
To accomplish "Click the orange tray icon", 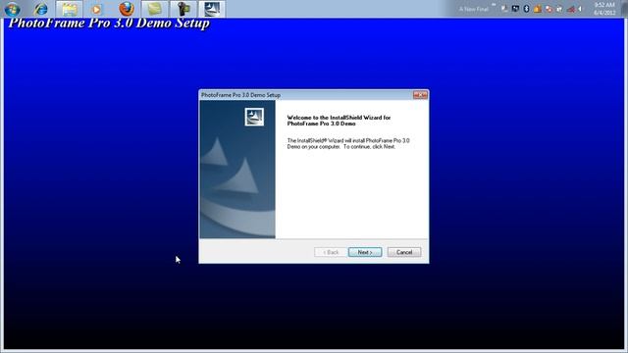I will [538, 9].
